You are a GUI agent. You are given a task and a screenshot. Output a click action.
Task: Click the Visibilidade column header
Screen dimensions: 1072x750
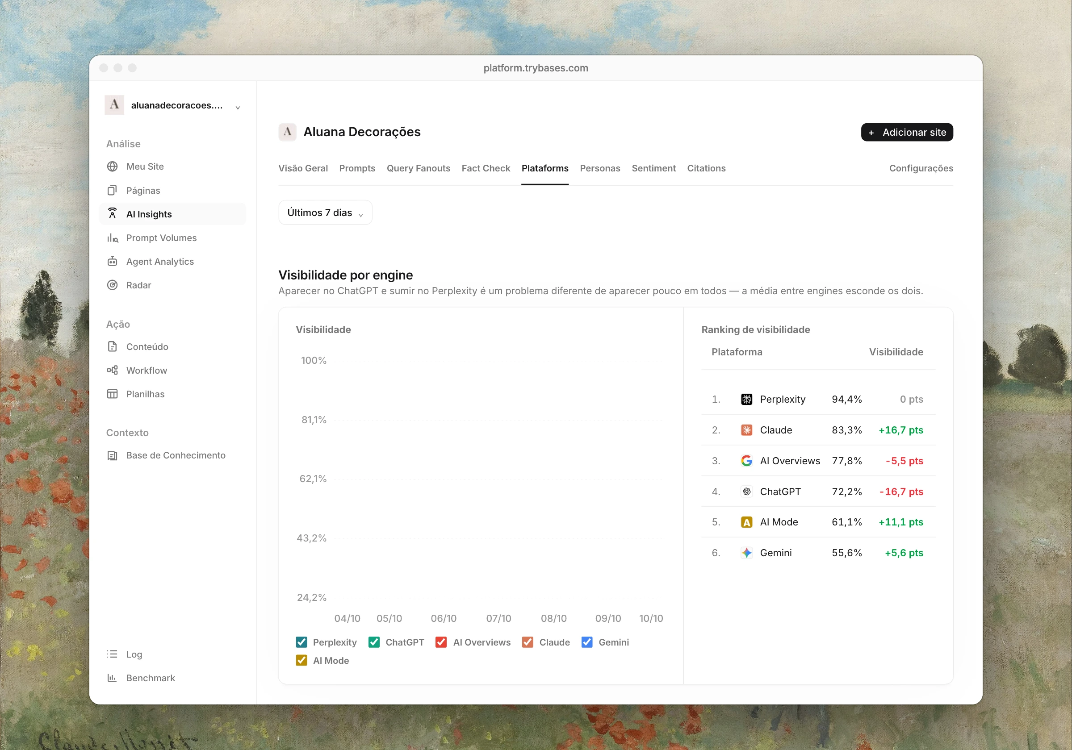896,352
